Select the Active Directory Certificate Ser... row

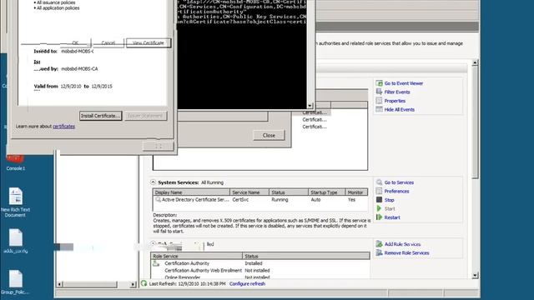[x=260, y=200]
